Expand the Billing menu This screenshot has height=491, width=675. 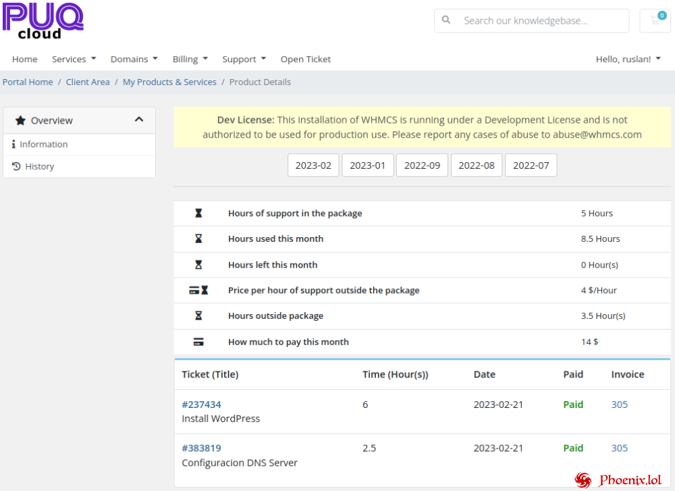tap(190, 59)
